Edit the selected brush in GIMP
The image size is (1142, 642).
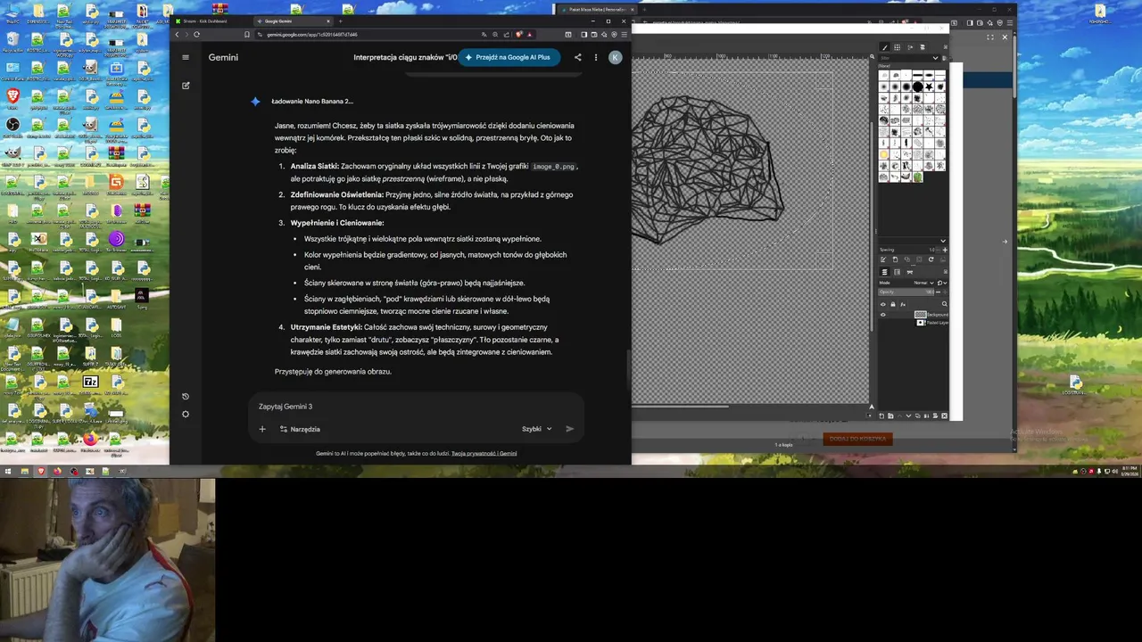[x=883, y=259]
